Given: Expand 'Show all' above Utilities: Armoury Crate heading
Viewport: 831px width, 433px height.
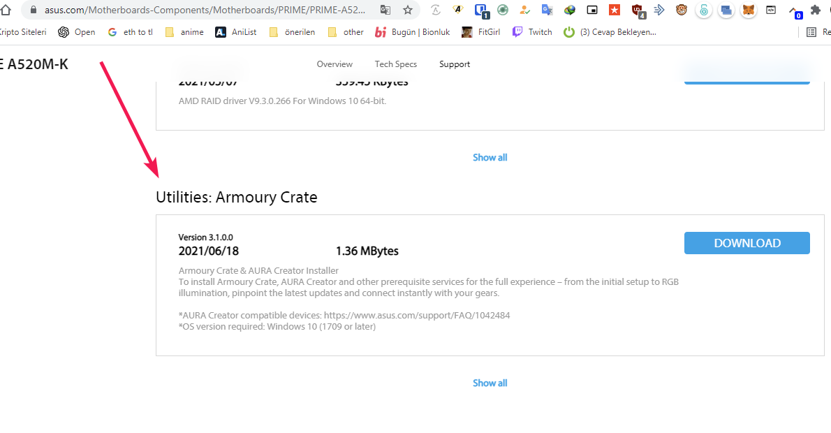Looking at the screenshot, I should [490, 157].
